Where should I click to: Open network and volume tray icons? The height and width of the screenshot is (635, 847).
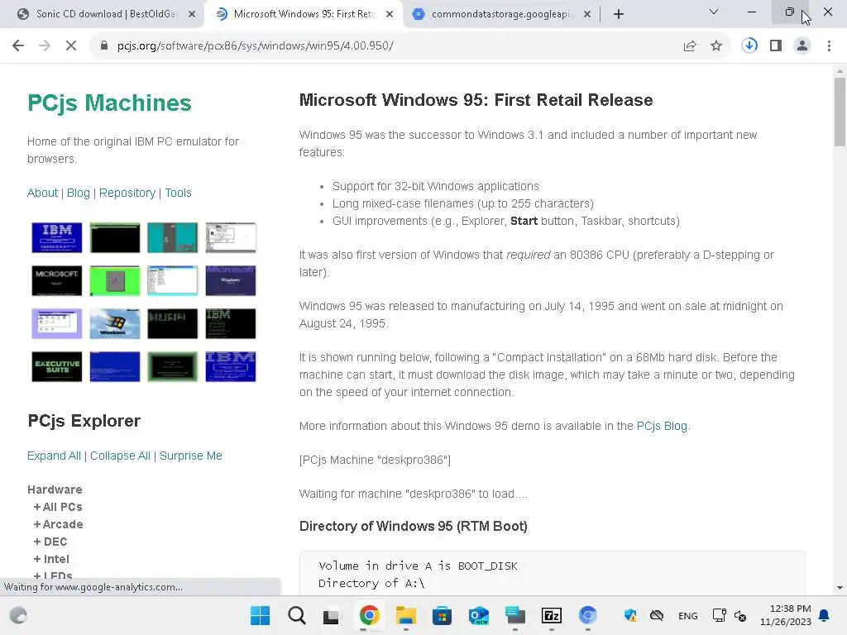(730, 615)
